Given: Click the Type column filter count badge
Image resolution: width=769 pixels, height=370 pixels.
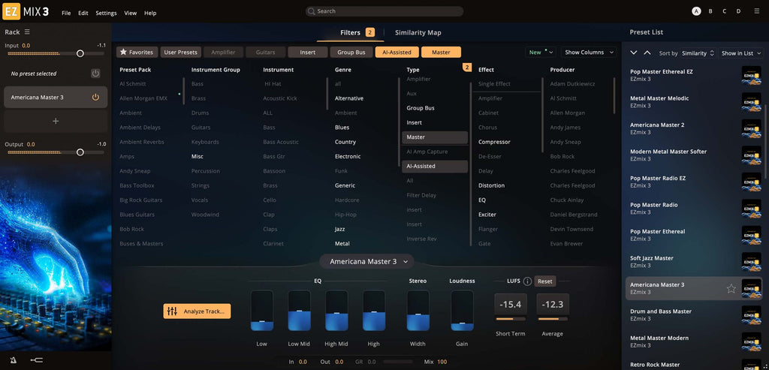Looking at the screenshot, I should 467,67.
